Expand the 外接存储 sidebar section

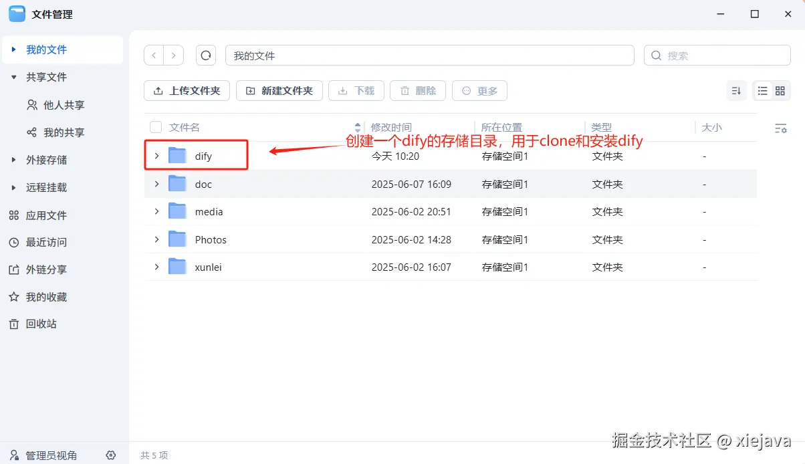click(x=13, y=160)
